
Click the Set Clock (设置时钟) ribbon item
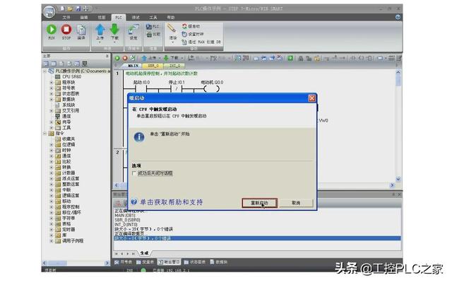[x=193, y=34]
